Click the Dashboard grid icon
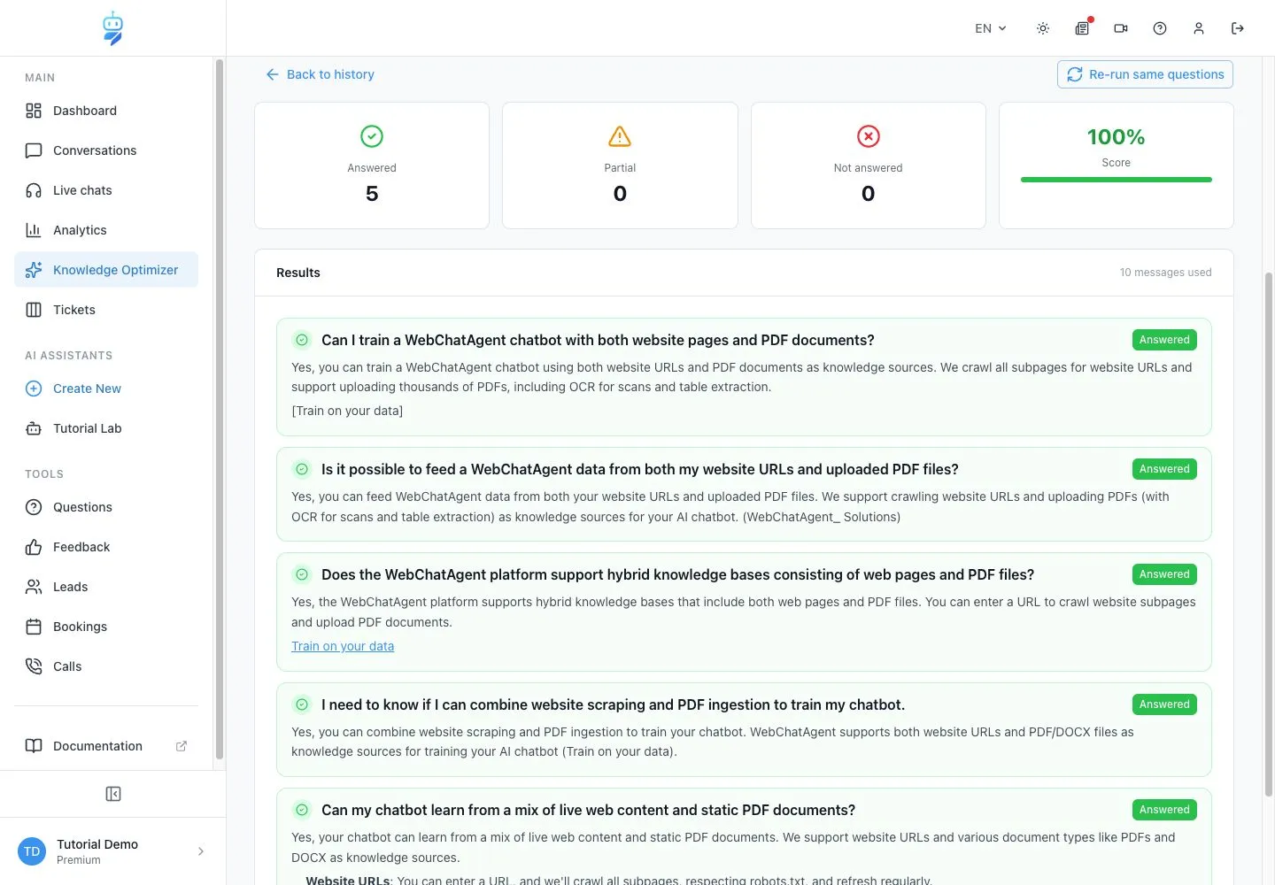This screenshot has height=885, width=1275. [34, 111]
